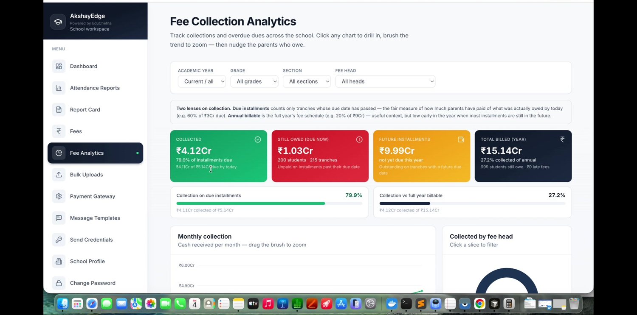Open Finder from the dock

click(x=63, y=304)
